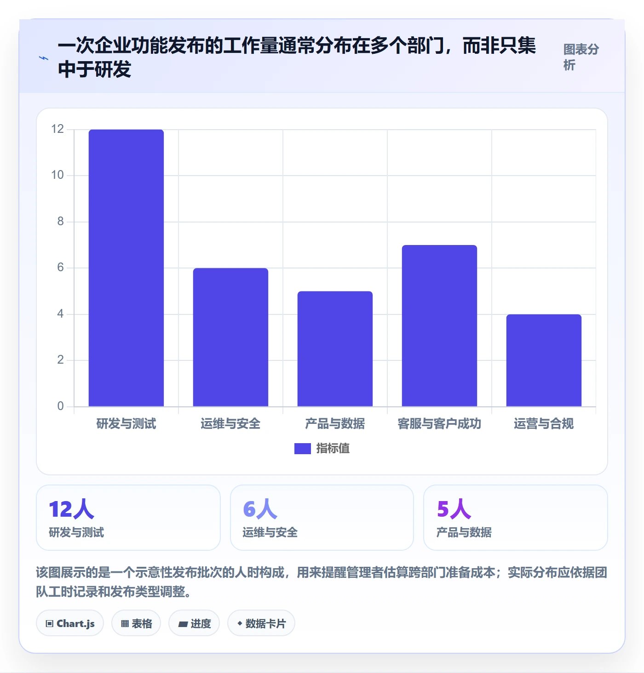
Task: Toggle the 指标值 legend color swatch
Action: point(303,448)
